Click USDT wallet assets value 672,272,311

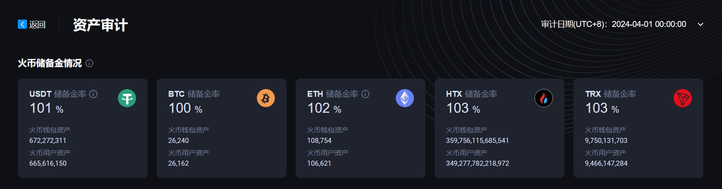click(48, 141)
